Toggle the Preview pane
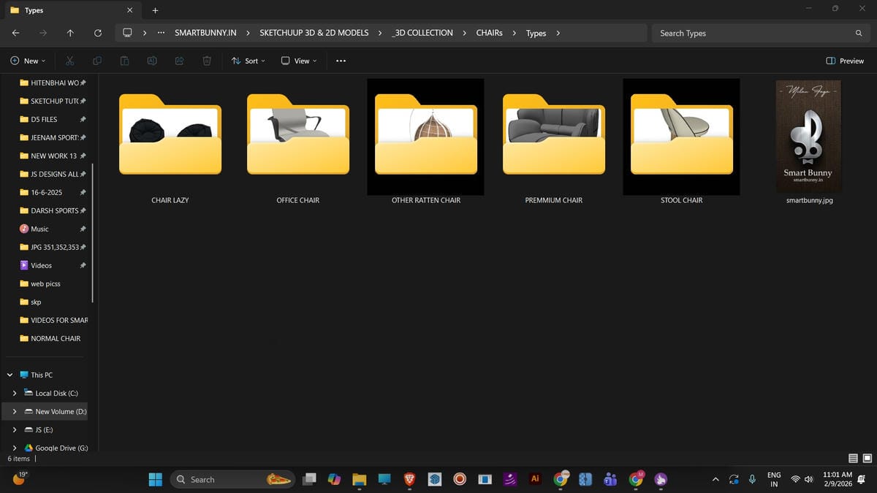Image resolution: width=877 pixels, height=493 pixels. pos(845,61)
